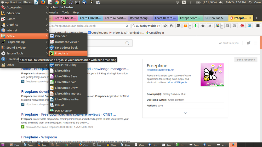Click the Twitter bird icon on DuckDuckGo
Image resolution: width=262 pixels, height=147 pixels.
(x=248, y=43)
